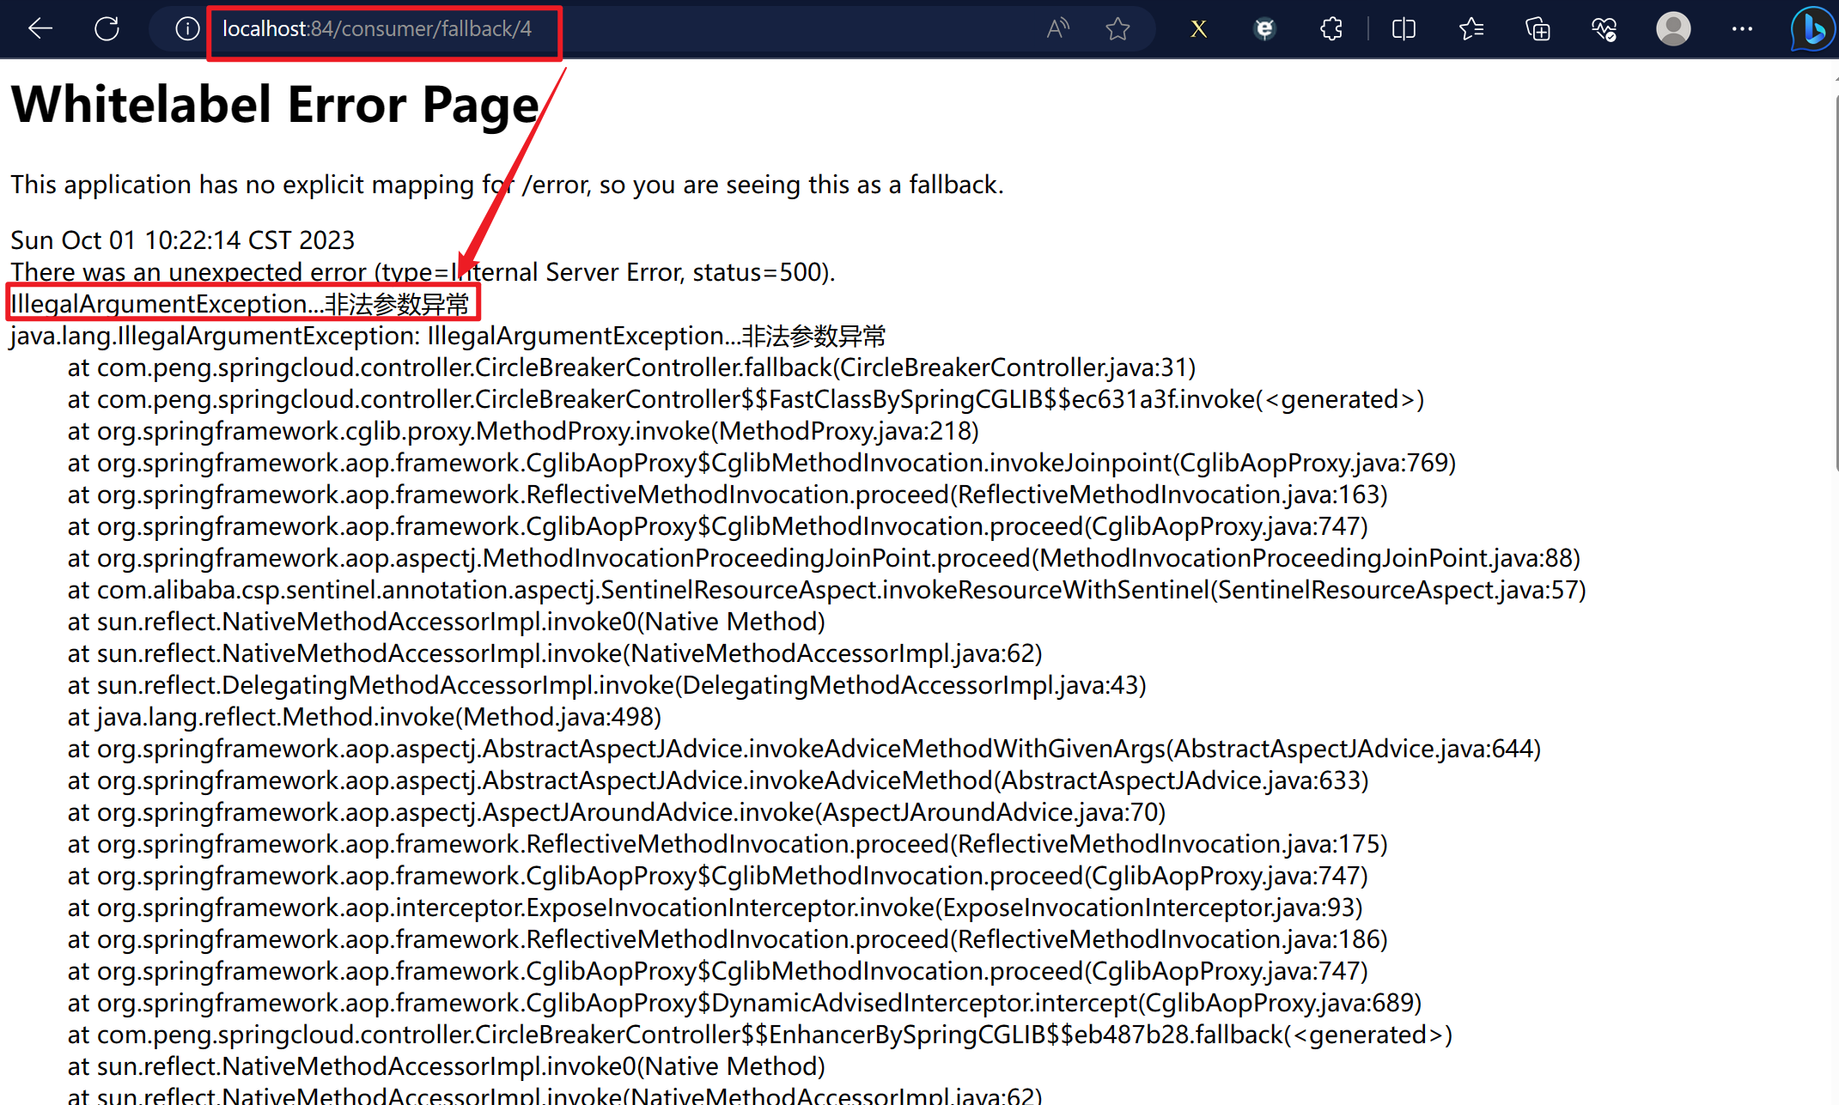
Task: View site information via the info icon
Action: (186, 29)
